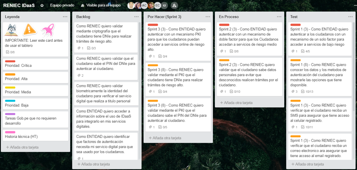Add another card to Leyenda list
The image size is (357, 170).
point(22,147)
